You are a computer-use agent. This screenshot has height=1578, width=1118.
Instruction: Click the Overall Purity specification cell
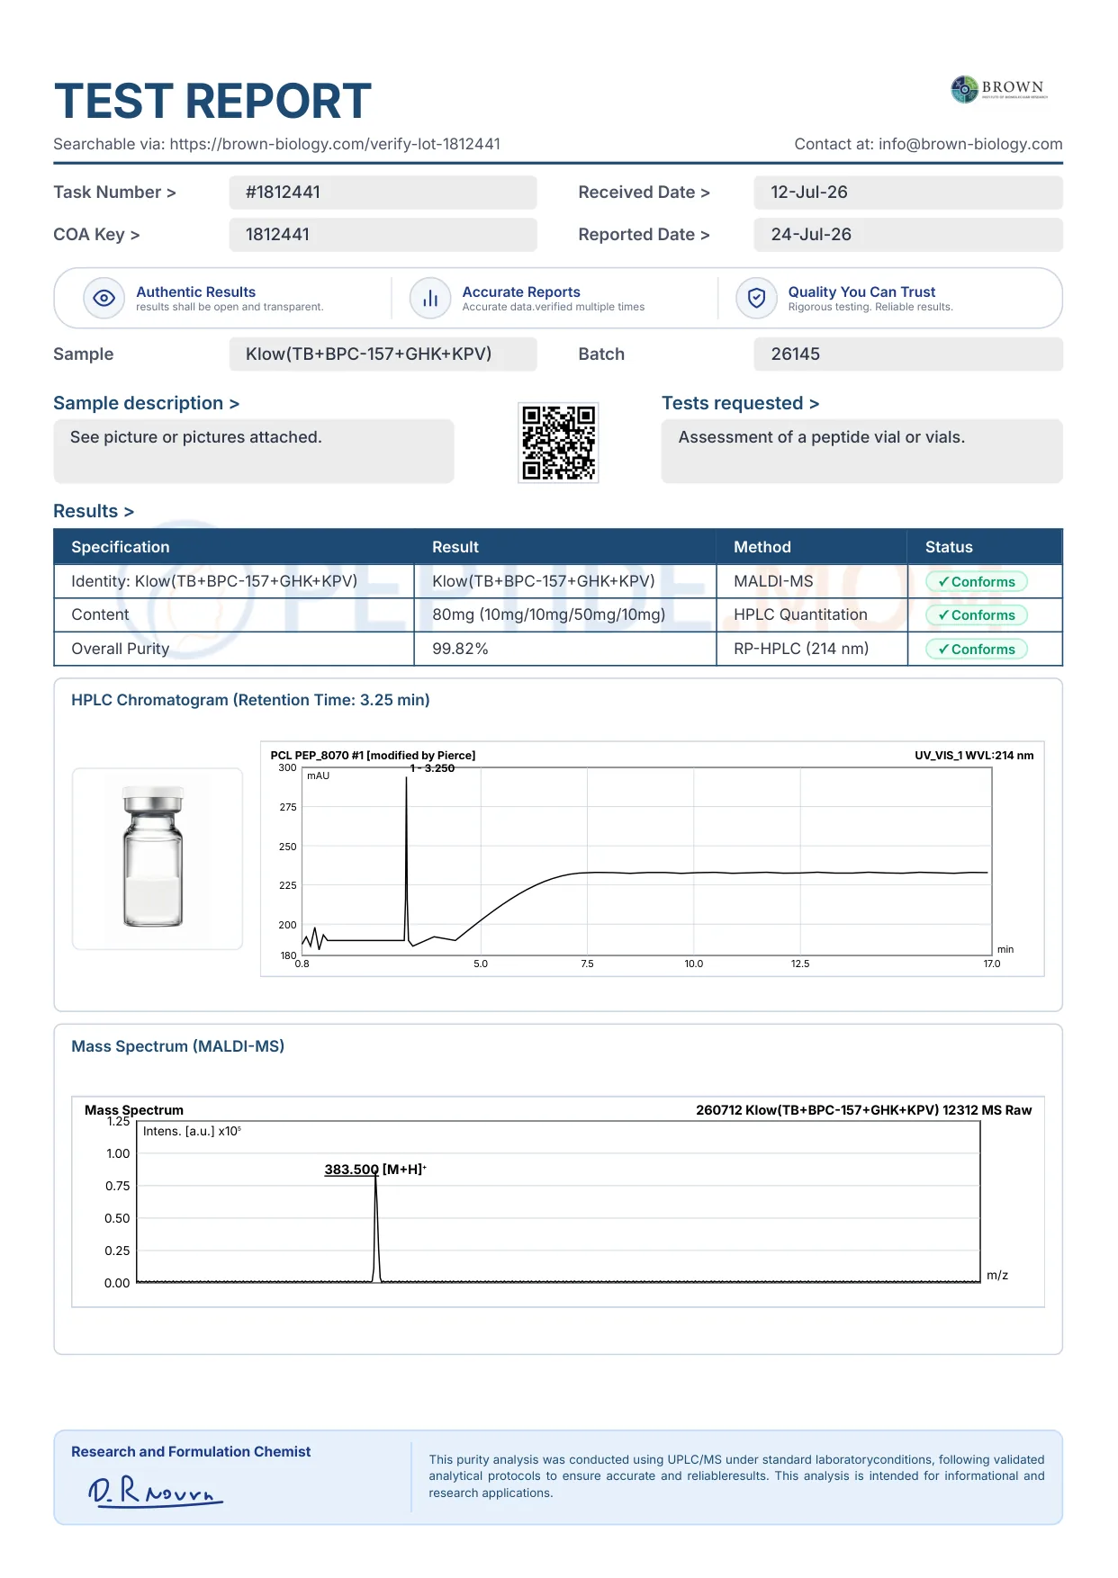pyautogui.click(x=234, y=649)
